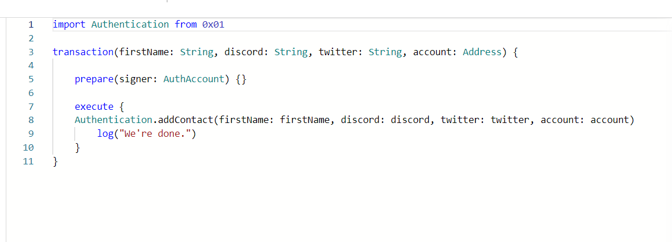This screenshot has width=672, height=242.
Task: Click the 'execute' keyword on line 7
Action: pyautogui.click(x=95, y=107)
